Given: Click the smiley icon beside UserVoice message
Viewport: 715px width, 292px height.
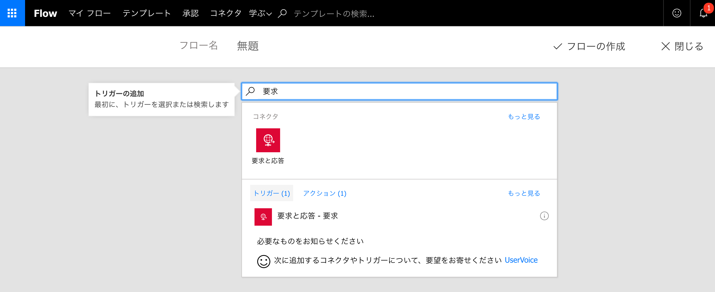Looking at the screenshot, I should tap(263, 261).
